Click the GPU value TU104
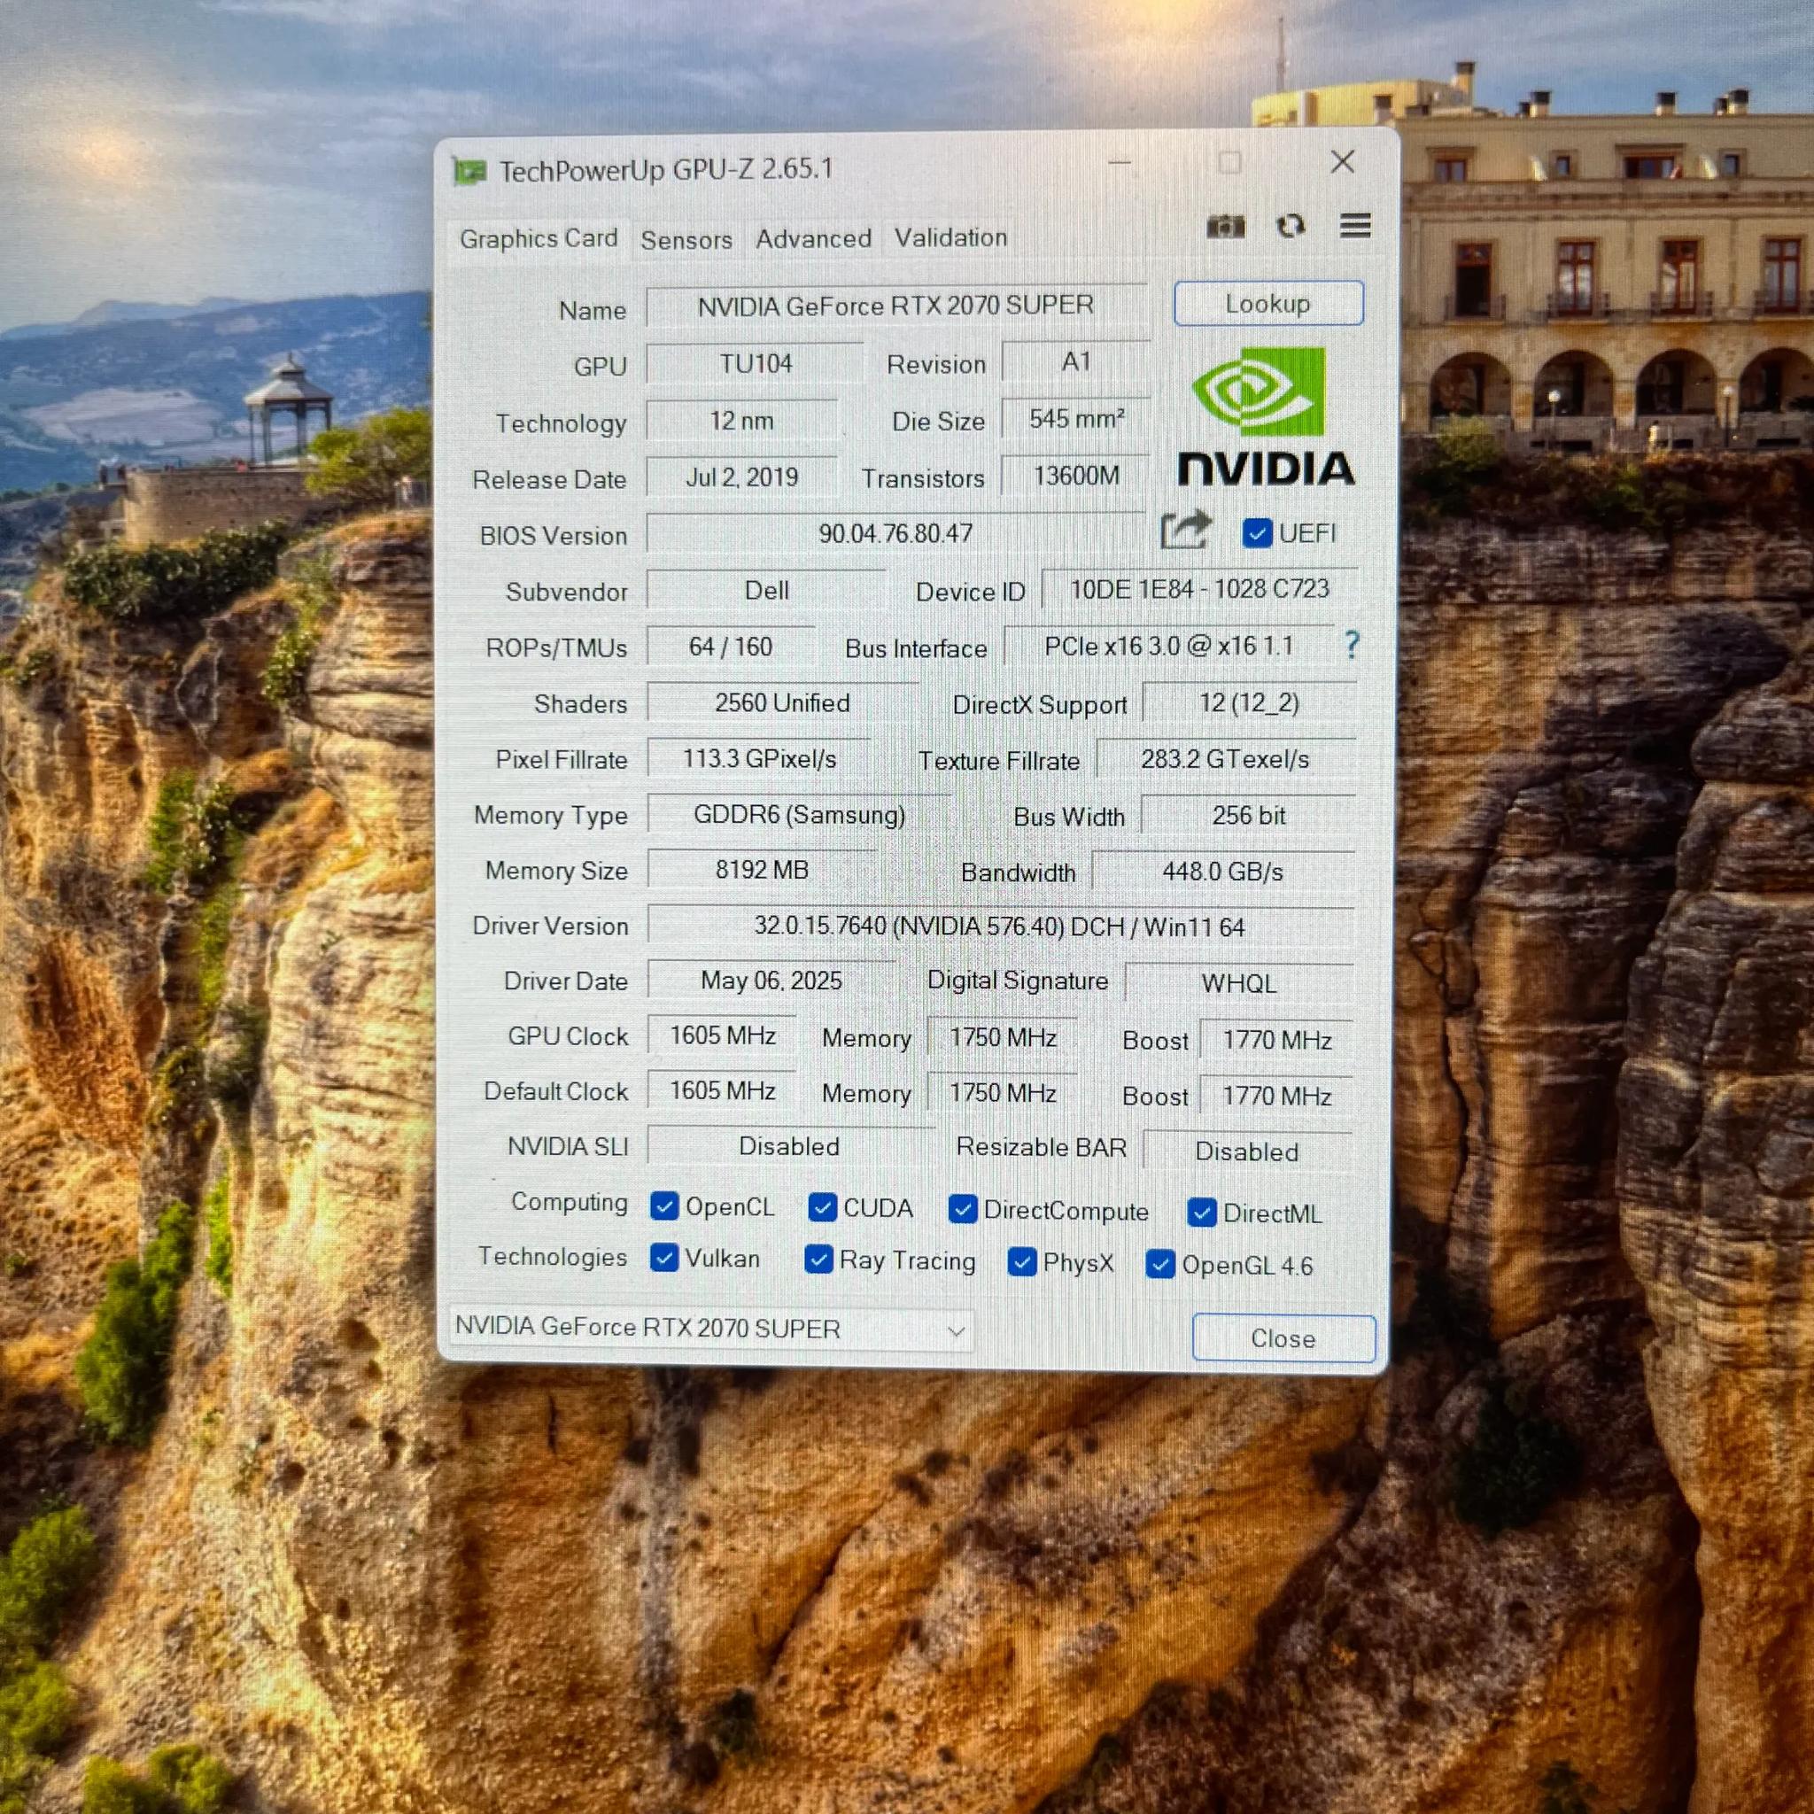 click(x=755, y=363)
